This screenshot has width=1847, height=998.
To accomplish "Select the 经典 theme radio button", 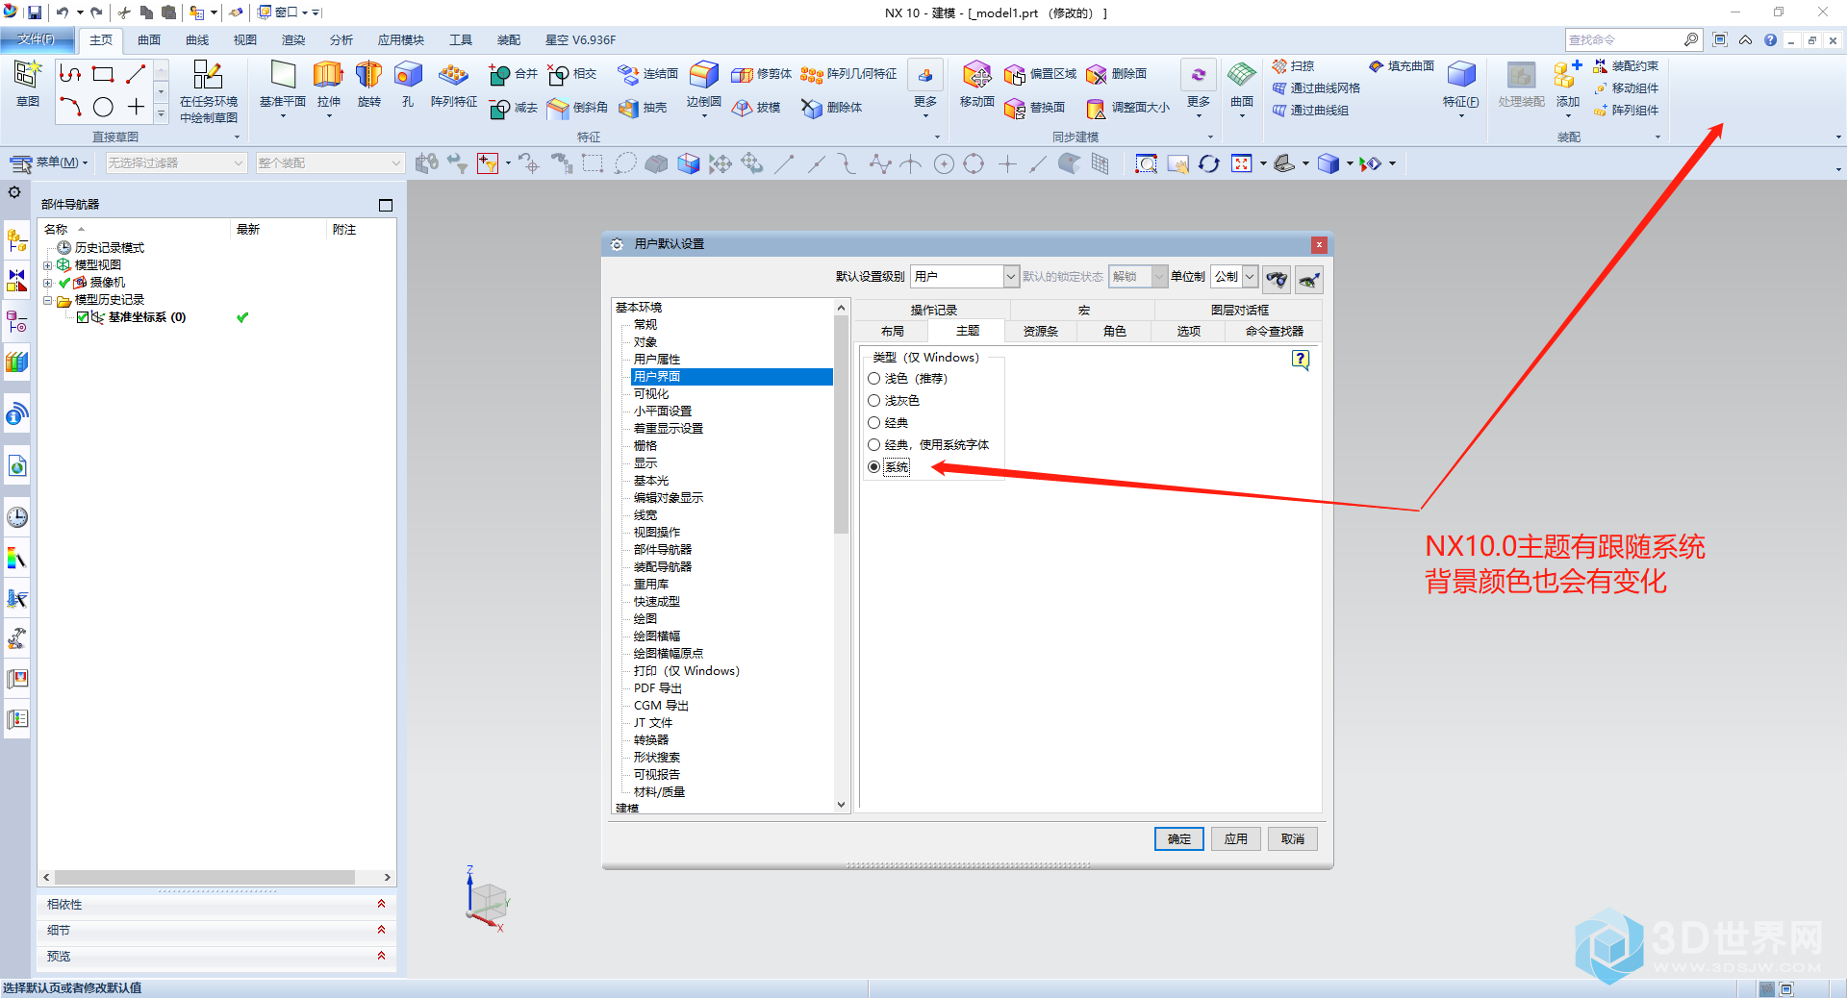I will [874, 423].
